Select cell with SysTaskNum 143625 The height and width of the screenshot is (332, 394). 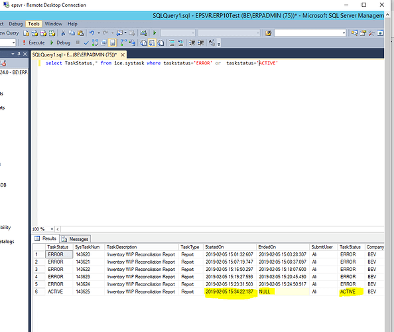[89, 291]
